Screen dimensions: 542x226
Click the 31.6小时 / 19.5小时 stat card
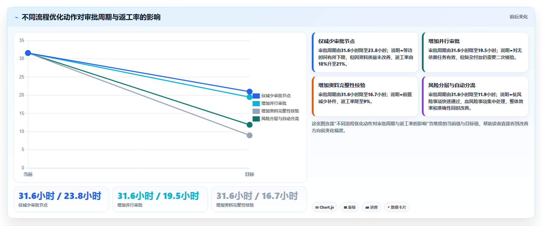point(160,199)
